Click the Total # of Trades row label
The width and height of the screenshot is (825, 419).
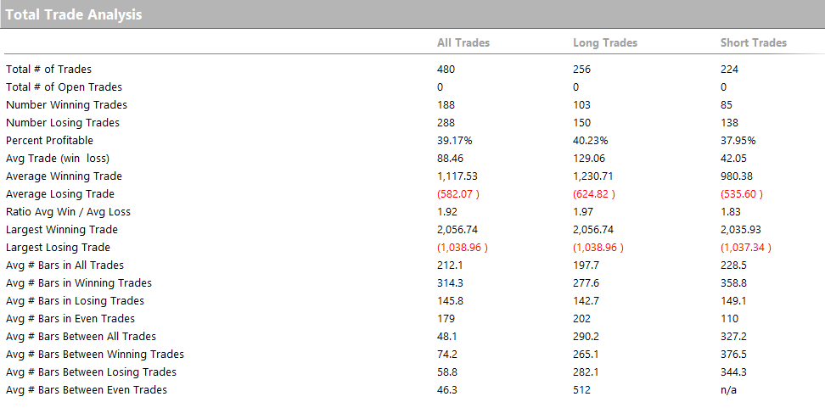tap(48, 69)
